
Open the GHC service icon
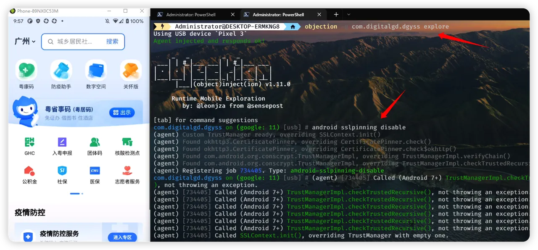coord(29,142)
